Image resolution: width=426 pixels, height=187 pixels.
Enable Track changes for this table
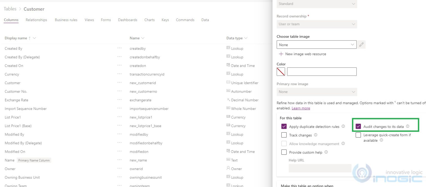pyautogui.click(x=284, y=135)
